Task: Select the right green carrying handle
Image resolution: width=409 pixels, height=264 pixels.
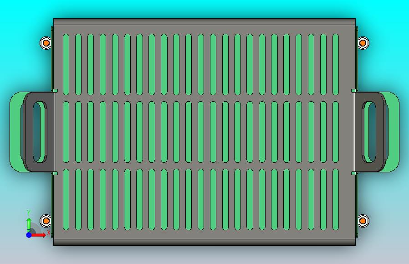Action: (393, 132)
